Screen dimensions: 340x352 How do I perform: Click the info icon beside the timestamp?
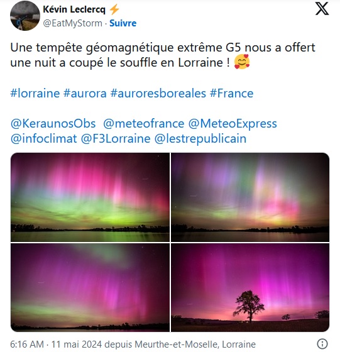tap(322, 344)
